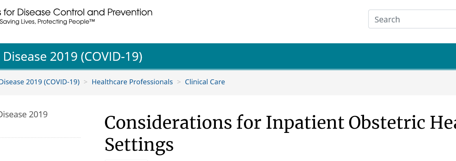Click the dotted divider under the sidebar Disease 2019 item
This screenshot has height=161, width=456.
pos(40,137)
